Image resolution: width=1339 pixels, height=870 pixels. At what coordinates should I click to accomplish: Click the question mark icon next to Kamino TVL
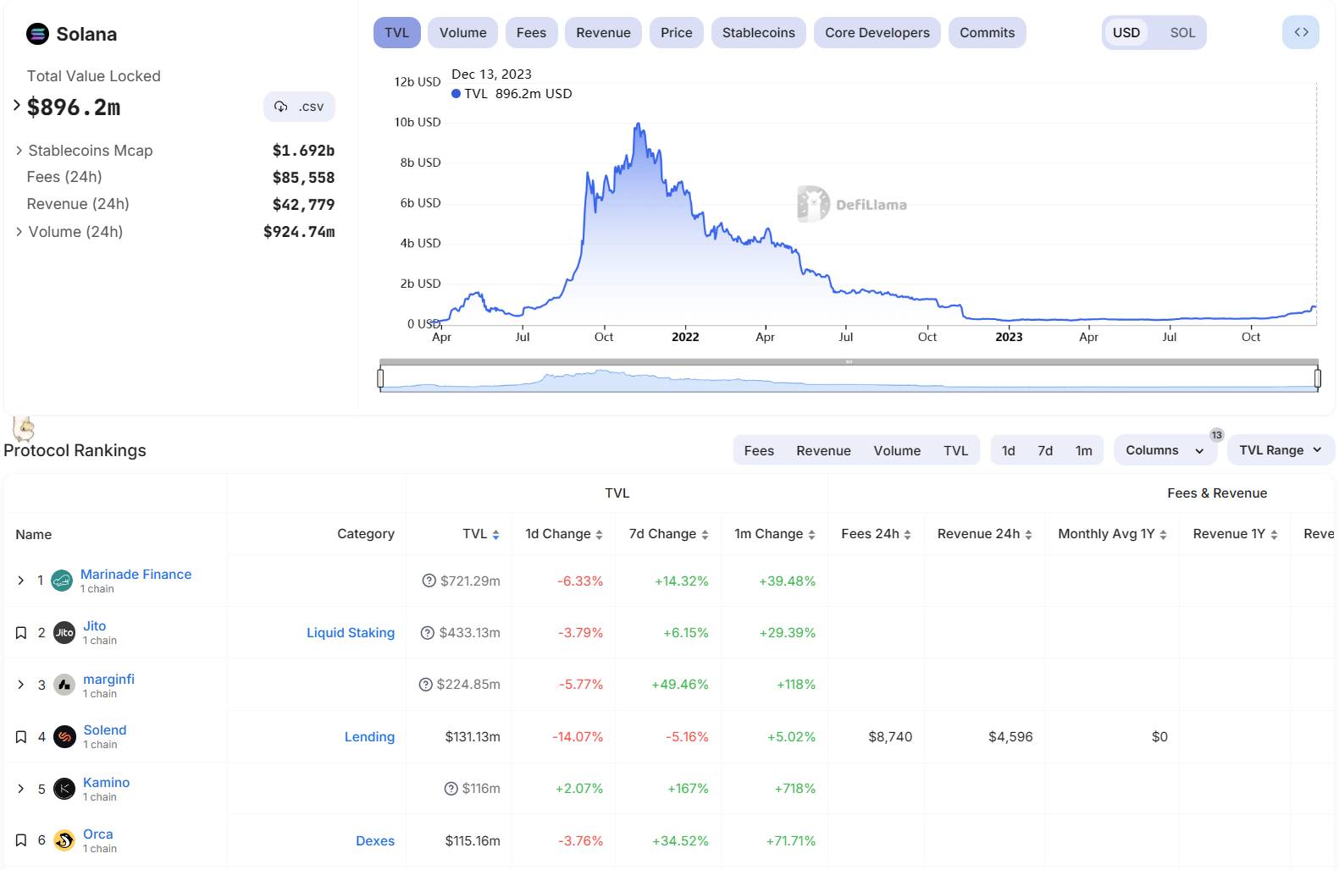[x=451, y=788]
